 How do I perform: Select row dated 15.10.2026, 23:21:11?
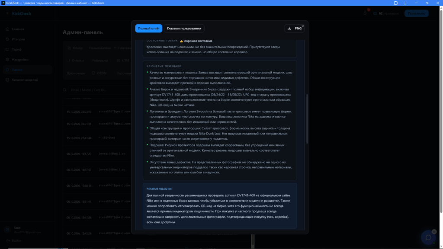click(x=97, y=124)
